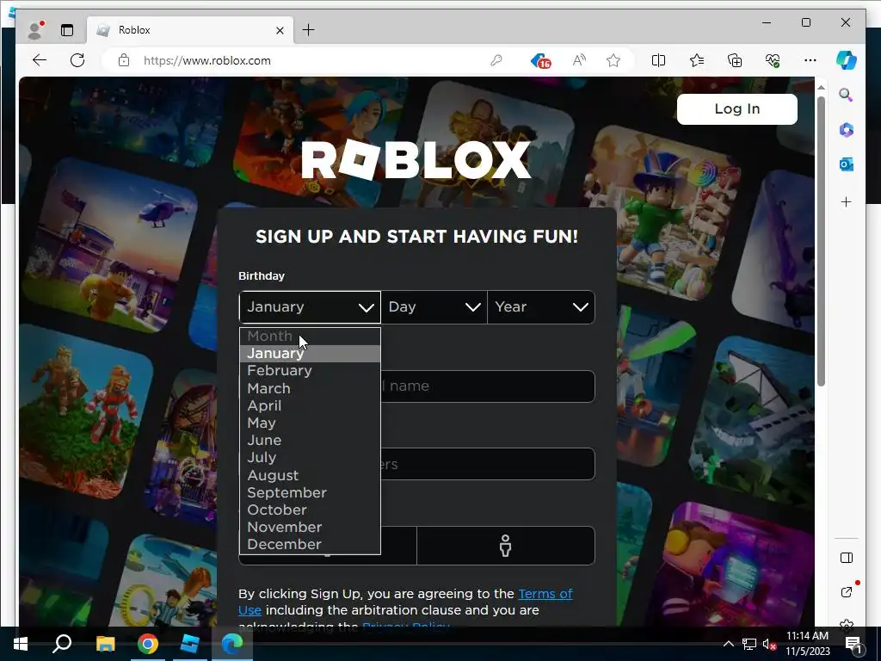Choose July from the list
881x661 pixels.
pos(310,458)
